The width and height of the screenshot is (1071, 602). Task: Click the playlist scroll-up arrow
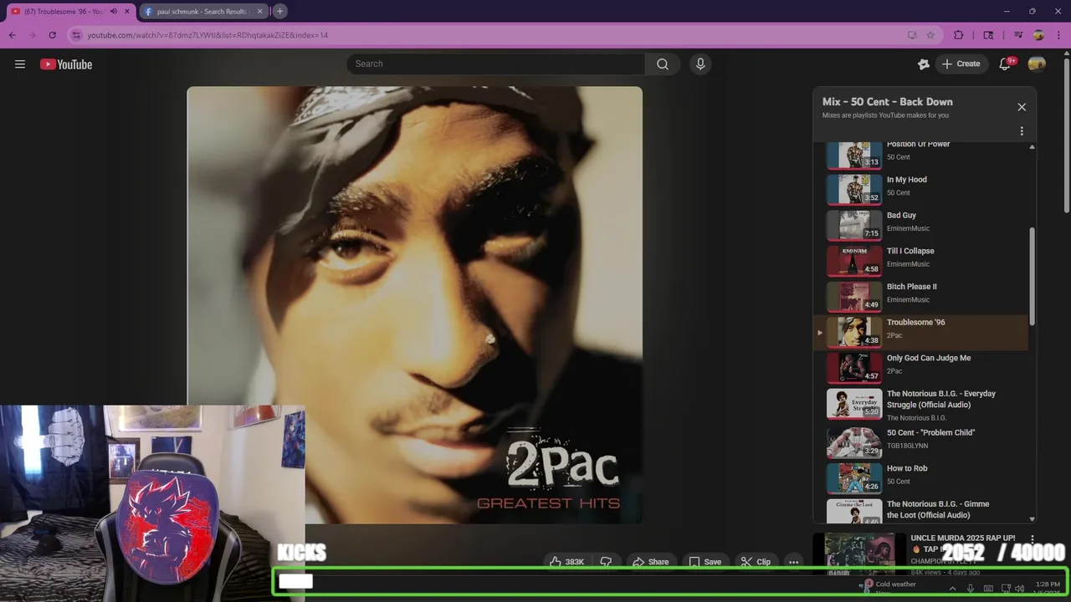tap(1032, 146)
